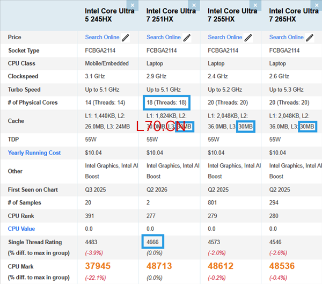Select the Intel Core Ultra 7 255HX heading
322x284 pixels.
tap(232, 15)
